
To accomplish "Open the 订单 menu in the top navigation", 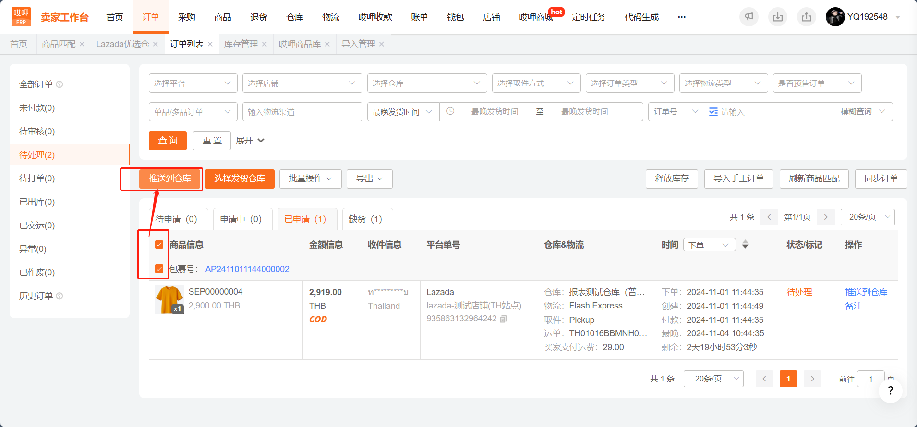I will click(x=150, y=17).
